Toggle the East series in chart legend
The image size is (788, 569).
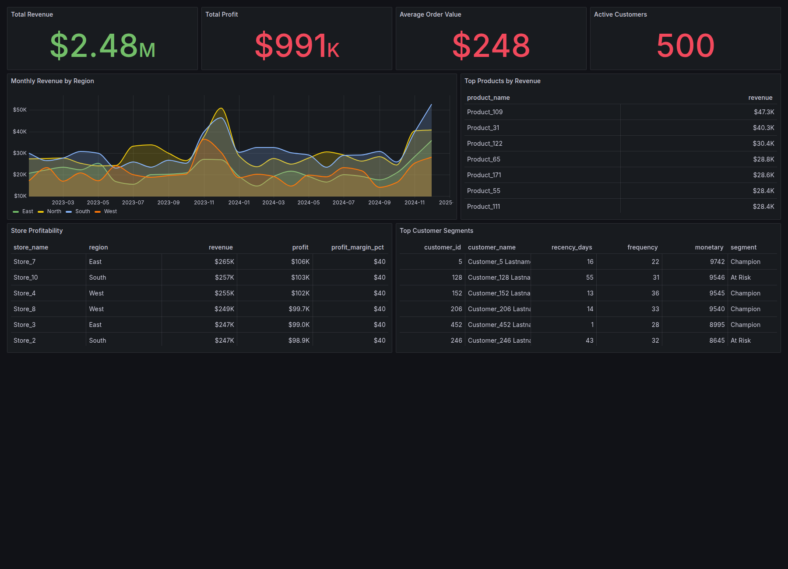pyautogui.click(x=28, y=211)
